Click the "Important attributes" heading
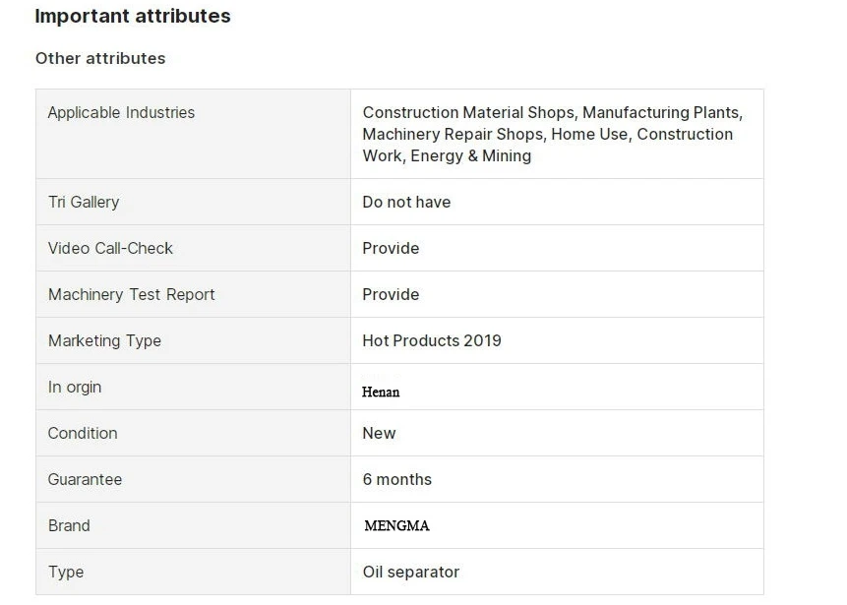Image resolution: width=847 pixels, height=605 pixels. [x=133, y=16]
